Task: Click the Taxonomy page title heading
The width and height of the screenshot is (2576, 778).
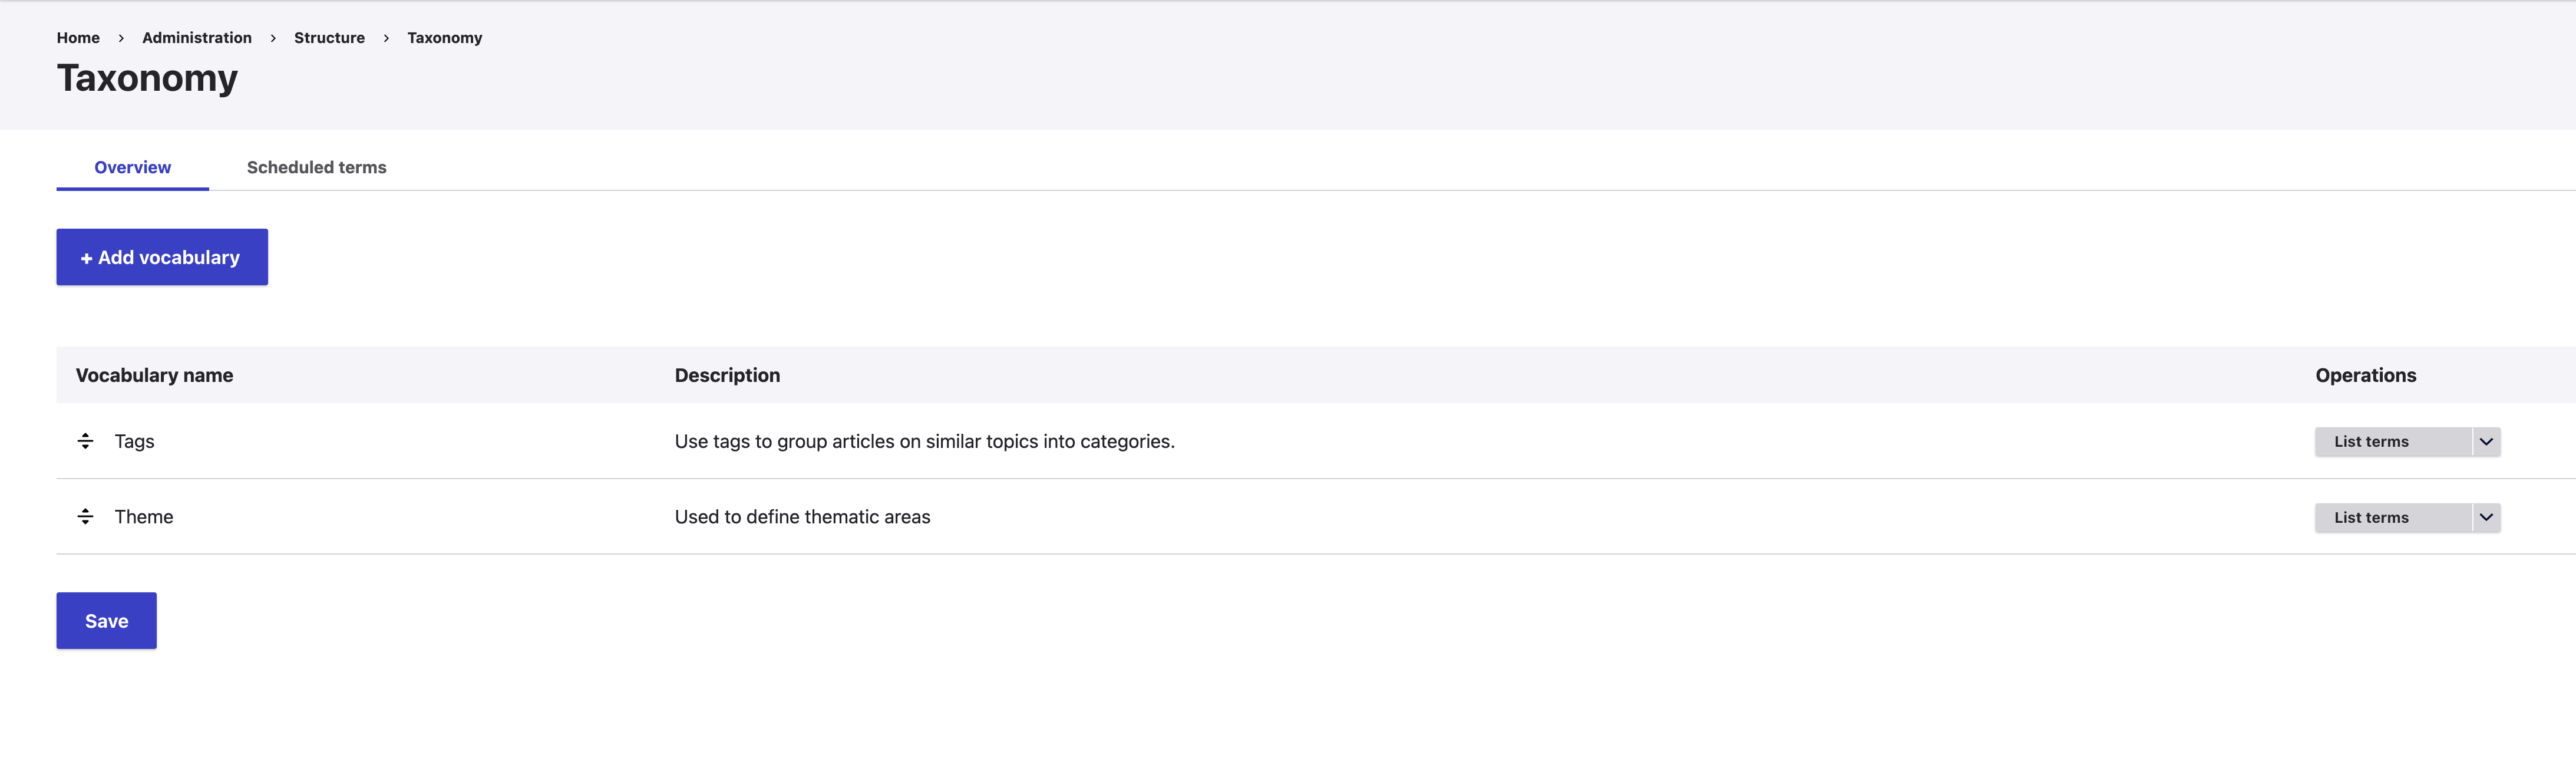Action: pyautogui.click(x=147, y=78)
